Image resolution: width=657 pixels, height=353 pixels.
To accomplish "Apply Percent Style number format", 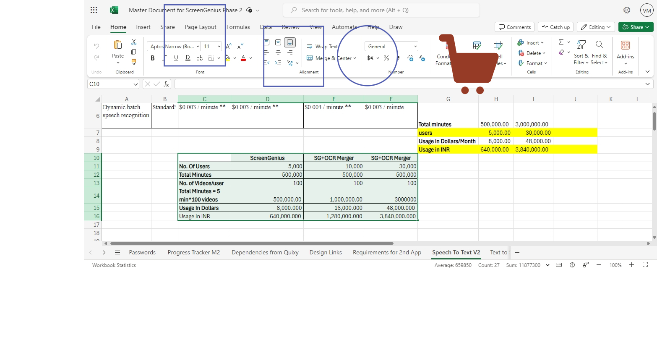I will click(386, 58).
